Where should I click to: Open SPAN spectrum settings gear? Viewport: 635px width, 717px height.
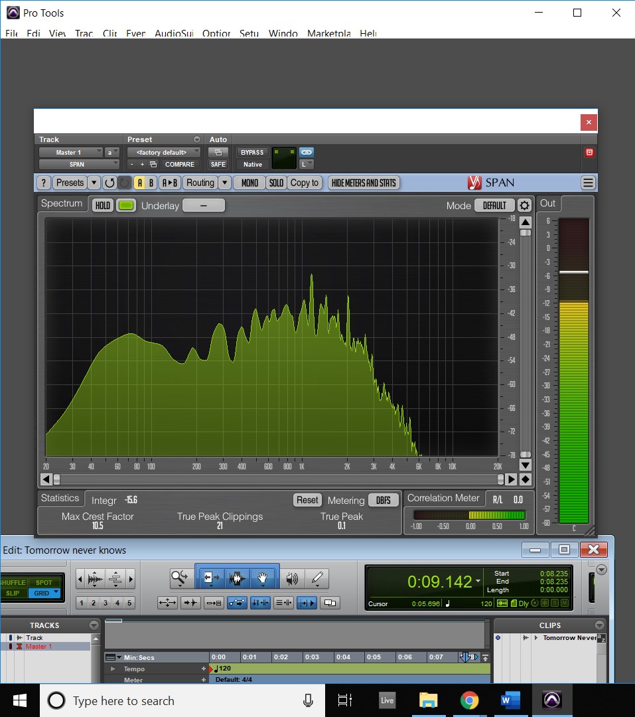(524, 206)
